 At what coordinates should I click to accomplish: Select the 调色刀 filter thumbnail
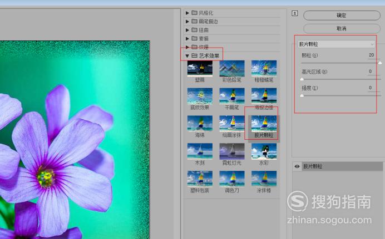(x=232, y=179)
